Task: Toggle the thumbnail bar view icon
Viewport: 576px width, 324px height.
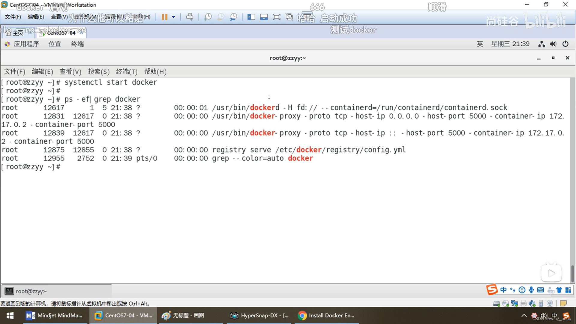Action: coord(264,17)
